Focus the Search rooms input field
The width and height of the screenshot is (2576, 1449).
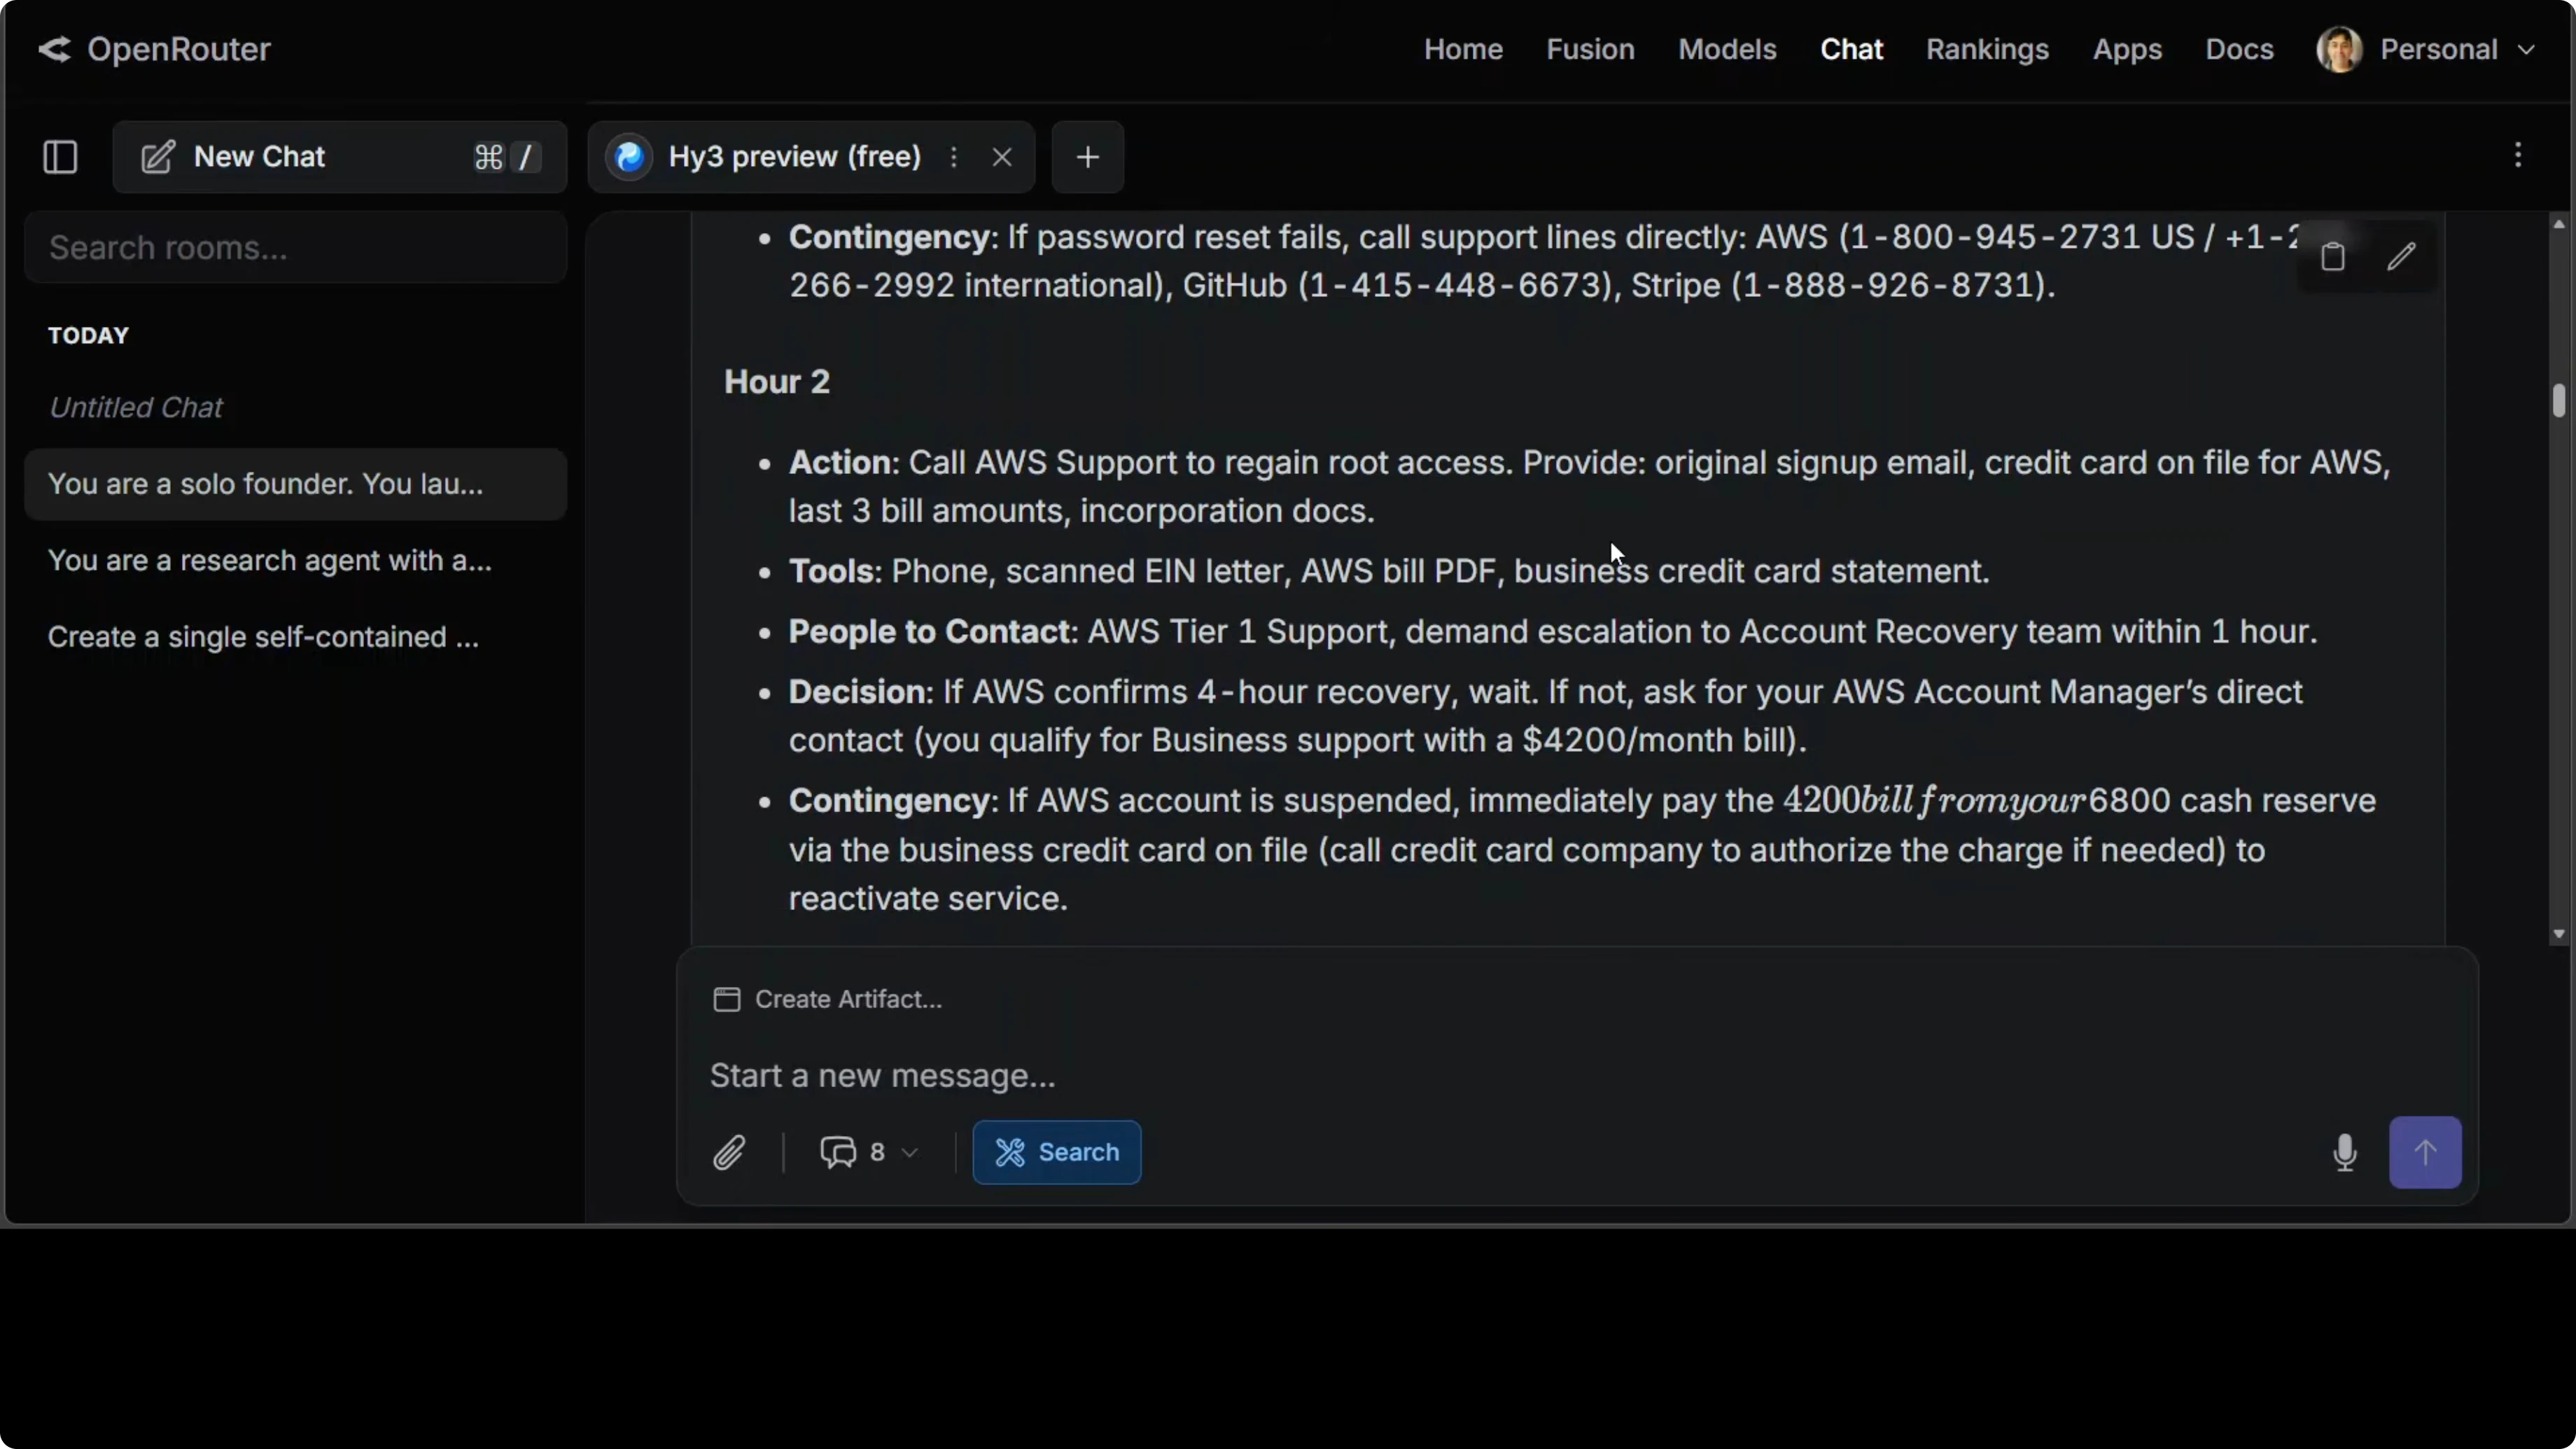click(296, 247)
